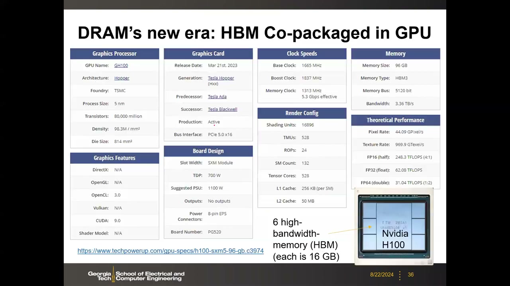Screen dimensions: 510x286
Task: Click the ROPs value 24
Action: click(304, 150)
